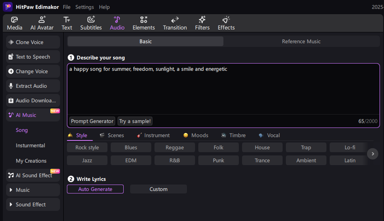Switch to the Reference Music tab
The width and height of the screenshot is (384, 221).
point(301,41)
